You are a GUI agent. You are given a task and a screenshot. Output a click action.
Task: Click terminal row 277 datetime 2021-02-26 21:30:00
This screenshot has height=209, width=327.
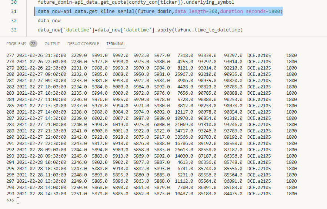[41, 55]
